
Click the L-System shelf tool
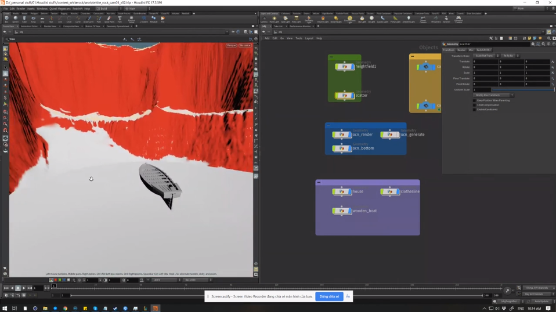click(143, 19)
